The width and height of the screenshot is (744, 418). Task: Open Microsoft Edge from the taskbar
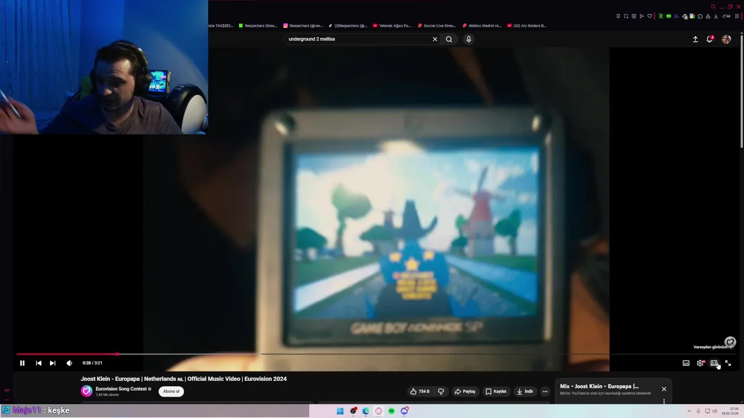(366, 411)
